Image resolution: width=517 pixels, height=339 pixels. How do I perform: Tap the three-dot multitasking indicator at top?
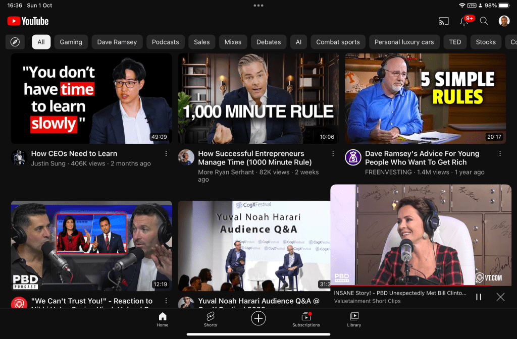click(x=258, y=5)
